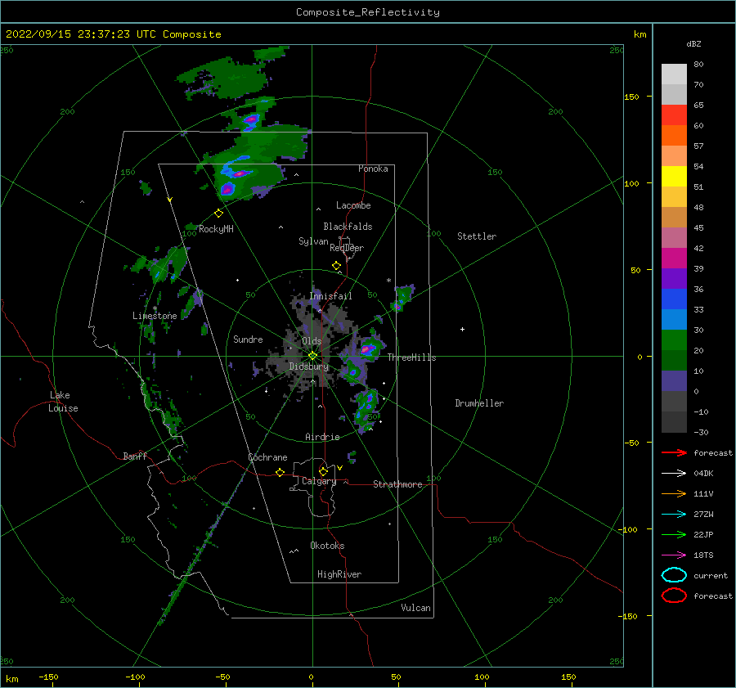
Task: Click the Cochrane town label
Action: point(267,457)
